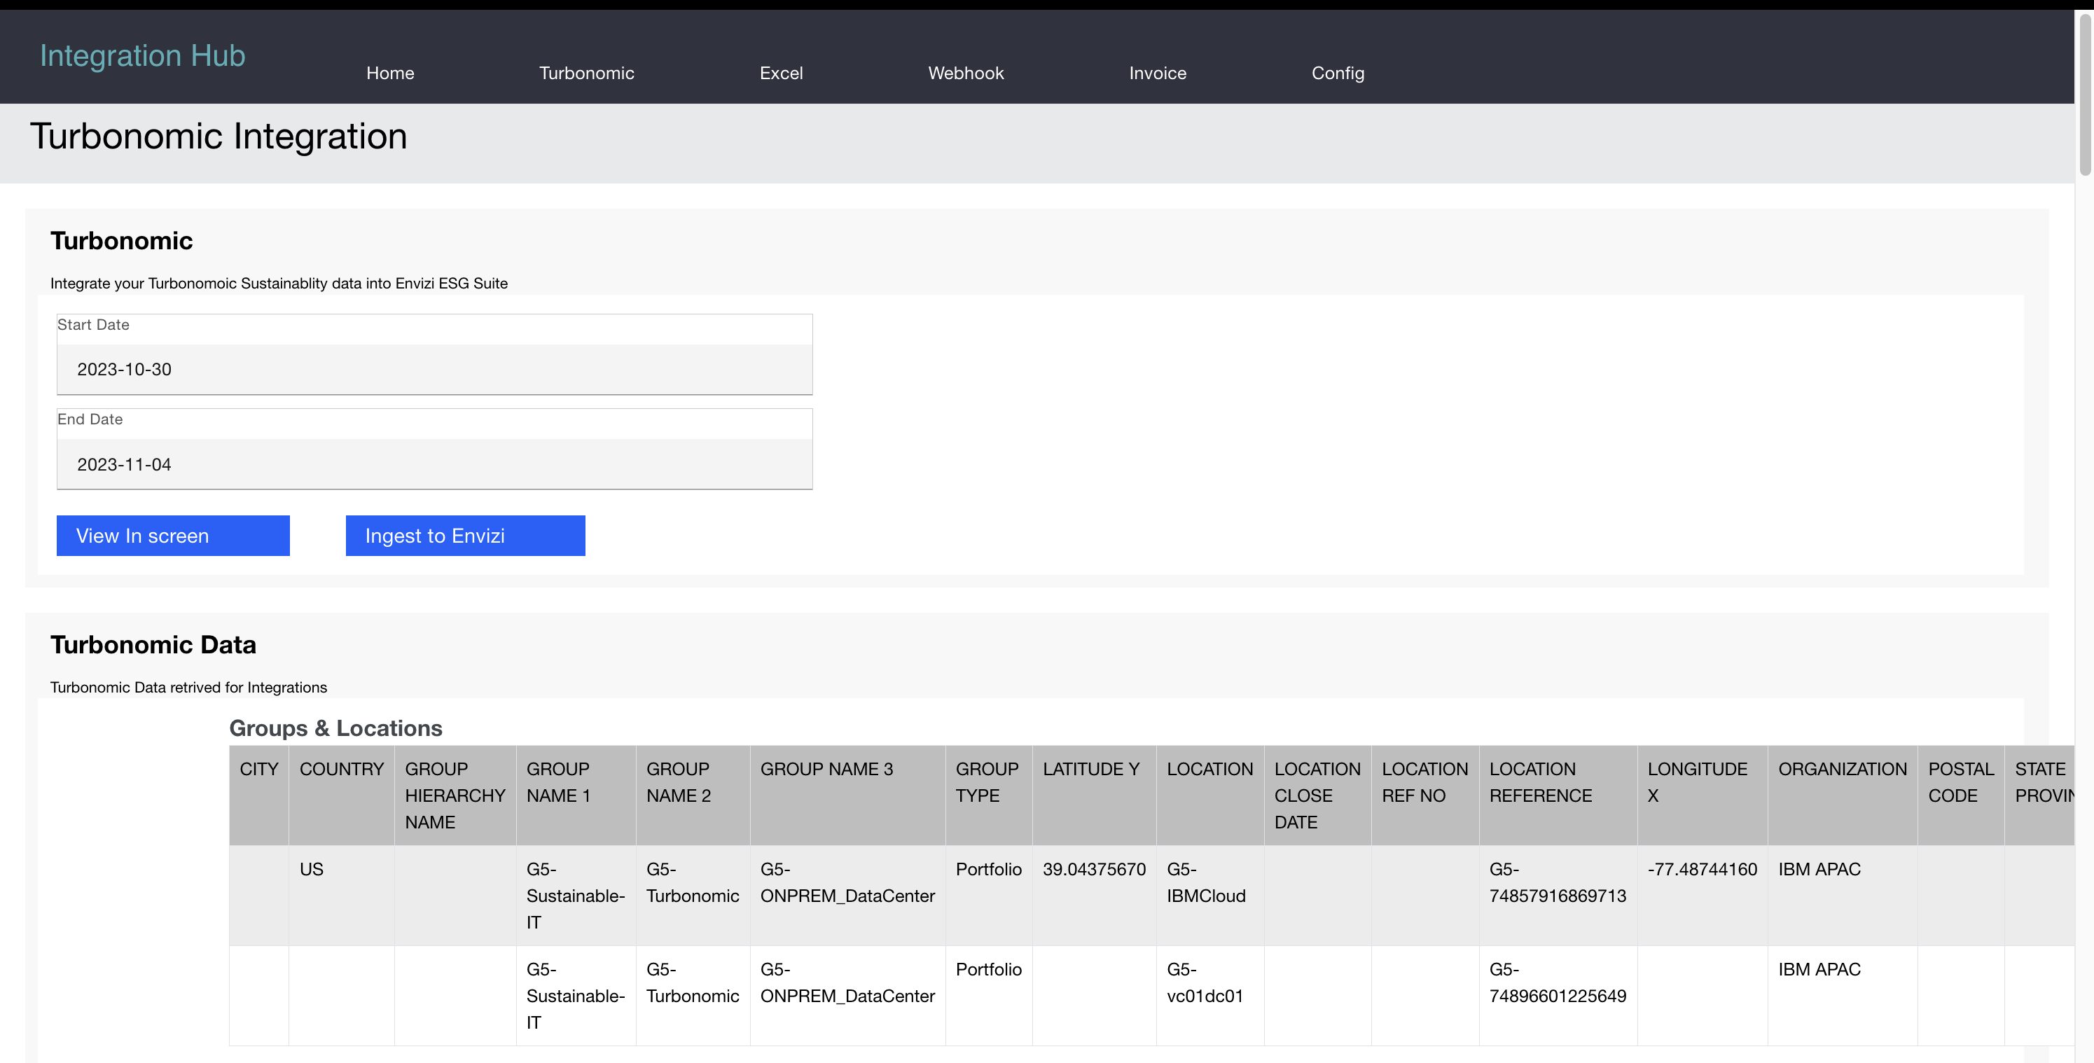Click the COUNTRY column header

pyautogui.click(x=342, y=769)
